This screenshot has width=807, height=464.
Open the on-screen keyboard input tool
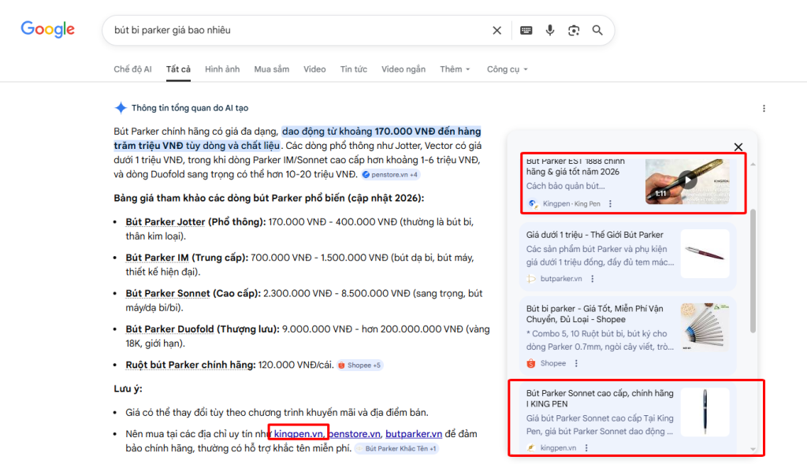tap(526, 31)
